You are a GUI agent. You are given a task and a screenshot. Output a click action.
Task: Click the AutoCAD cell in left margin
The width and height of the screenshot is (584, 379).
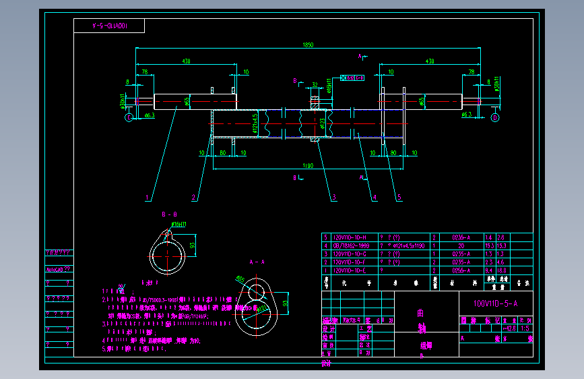point(59,269)
